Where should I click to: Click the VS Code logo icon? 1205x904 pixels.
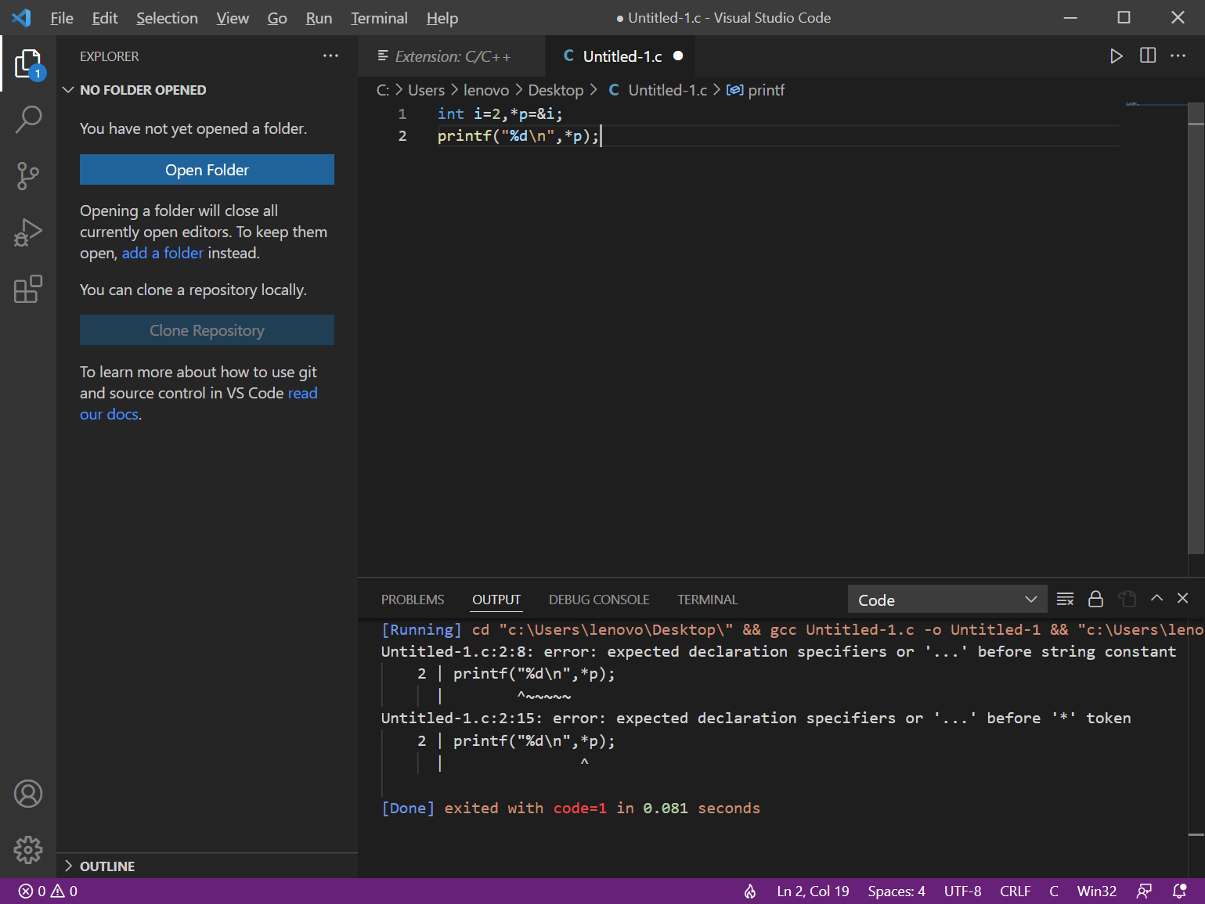pyautogui.click(x=22, y=17)
